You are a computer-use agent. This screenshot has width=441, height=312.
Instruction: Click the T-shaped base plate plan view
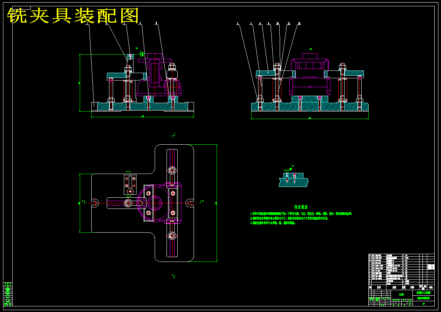(x=142, y=203)
